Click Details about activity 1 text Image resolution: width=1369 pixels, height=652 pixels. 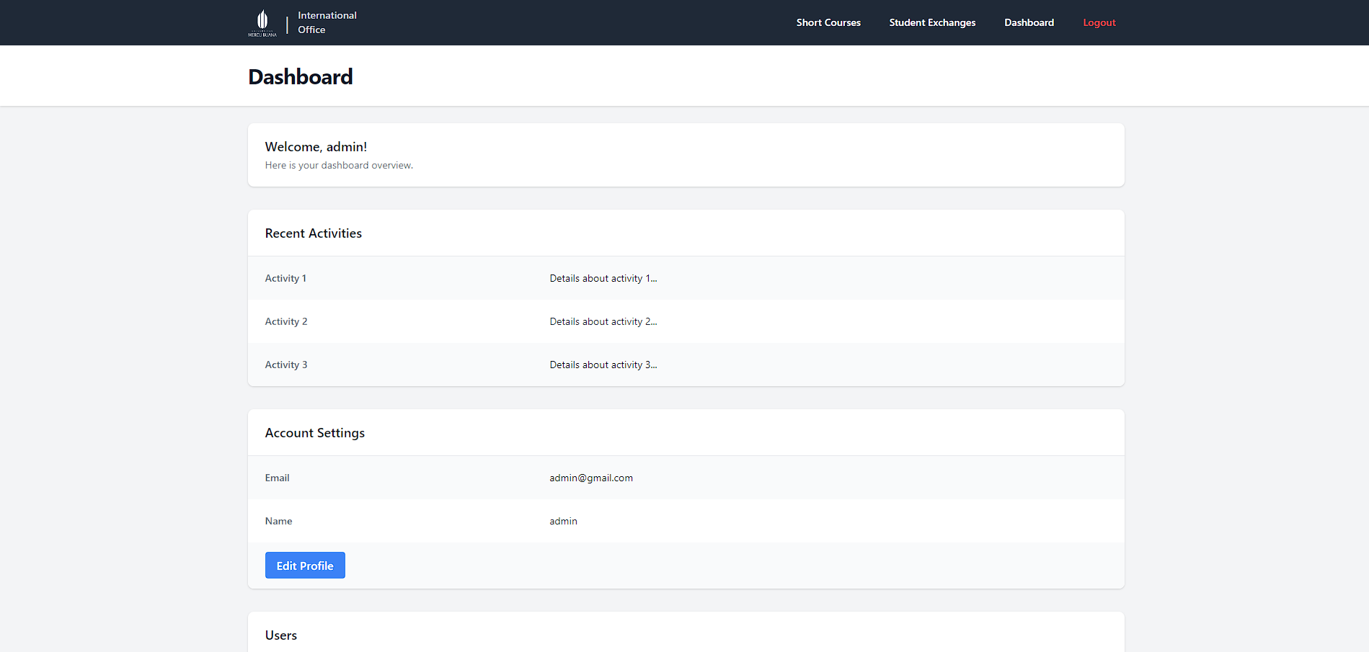pos(603,278)
